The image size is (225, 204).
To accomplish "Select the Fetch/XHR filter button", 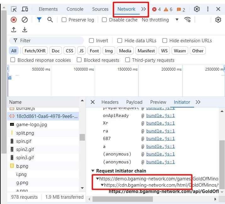I will tap(35, 51).
